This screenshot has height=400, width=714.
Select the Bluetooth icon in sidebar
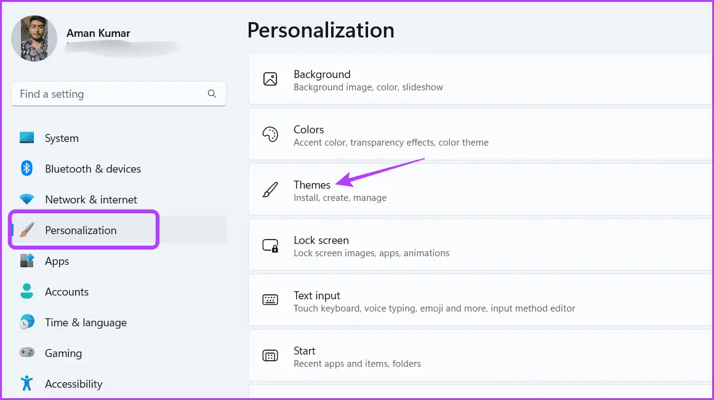[27, 168]
